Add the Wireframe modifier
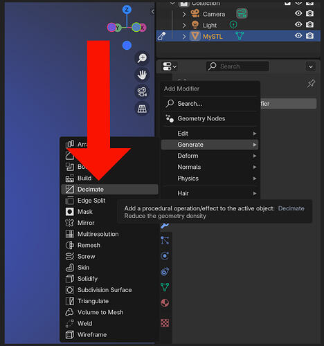Viewport: 324px width, 346px height. tap(109, 334)
